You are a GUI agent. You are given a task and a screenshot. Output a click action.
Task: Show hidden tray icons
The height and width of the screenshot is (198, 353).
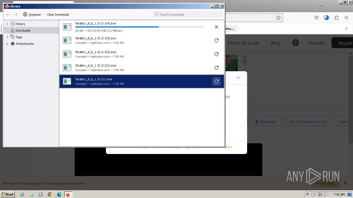tap(307, 194)
